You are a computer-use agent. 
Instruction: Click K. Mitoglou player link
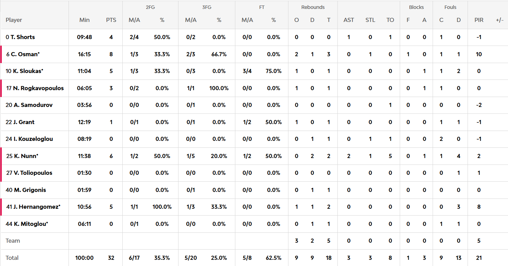tap(31, 224)
